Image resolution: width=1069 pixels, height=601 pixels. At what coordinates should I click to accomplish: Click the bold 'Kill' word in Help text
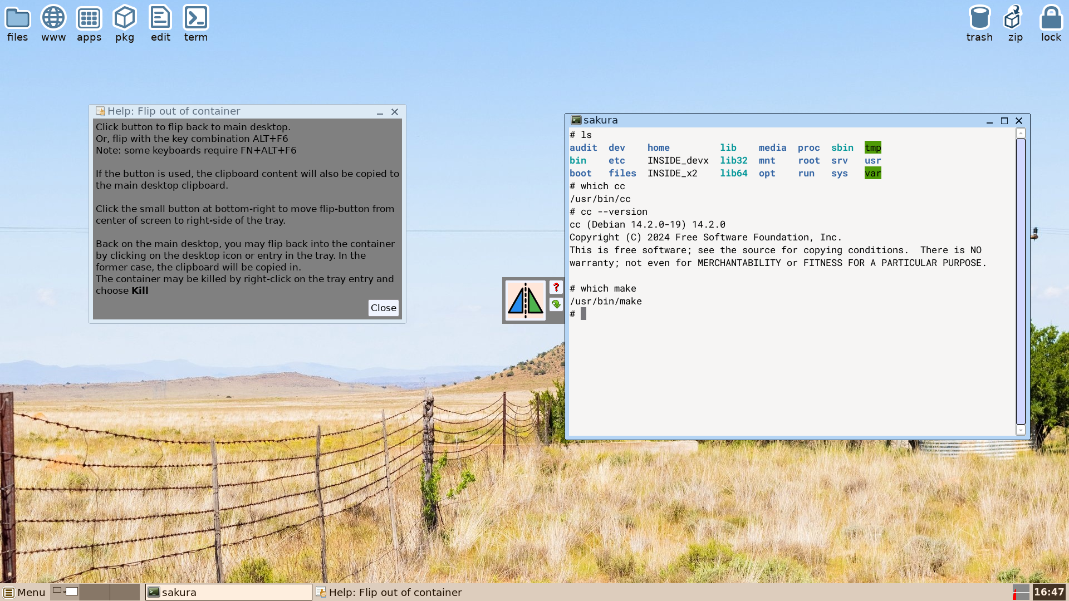(140, 290)
